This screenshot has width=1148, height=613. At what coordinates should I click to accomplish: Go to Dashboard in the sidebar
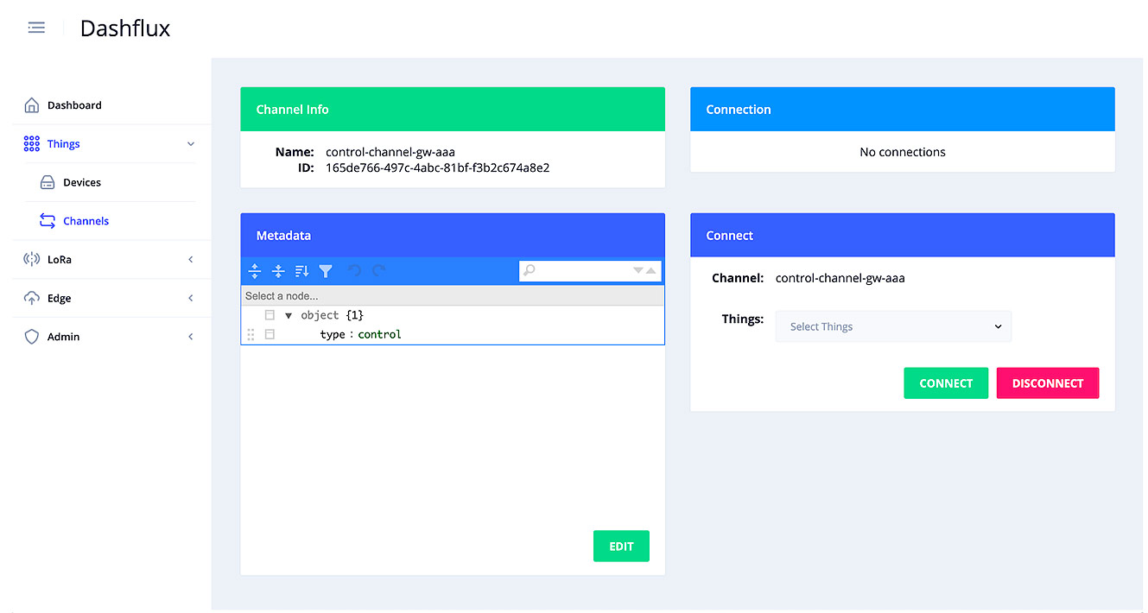74,105
